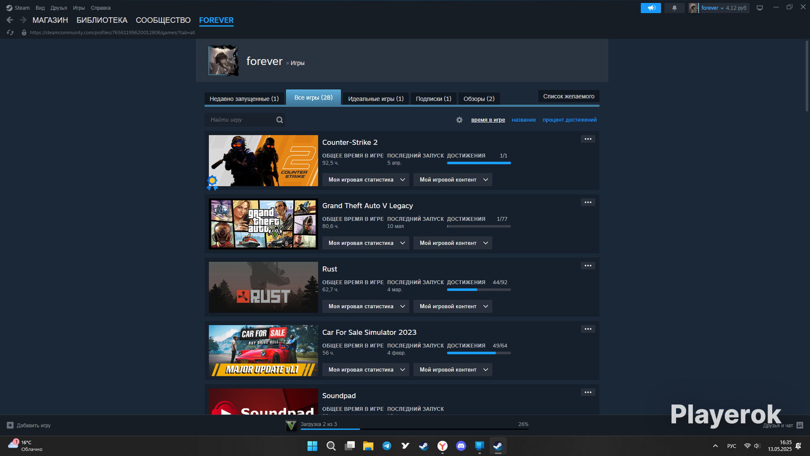The image size is (810, 456).
Task: Switch to the 'Обзоры (2)' tab
Action: [x=479, y=98]
